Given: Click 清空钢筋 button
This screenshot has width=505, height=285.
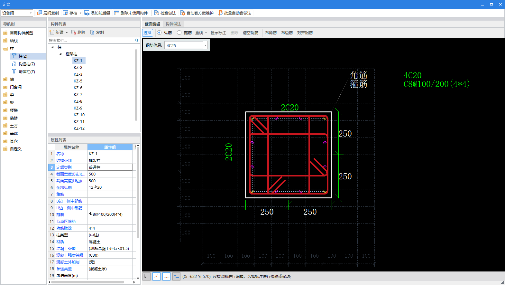Looking at the screenshot, I should pyautogui.click(x=251, y=33).
